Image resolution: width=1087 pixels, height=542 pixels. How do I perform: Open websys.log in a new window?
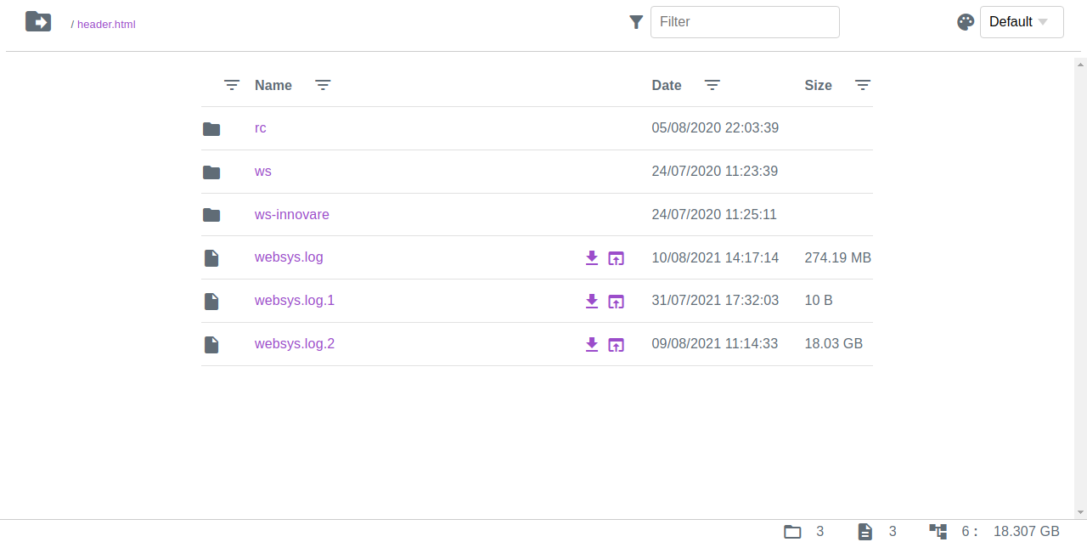click(x=617, y=257)
